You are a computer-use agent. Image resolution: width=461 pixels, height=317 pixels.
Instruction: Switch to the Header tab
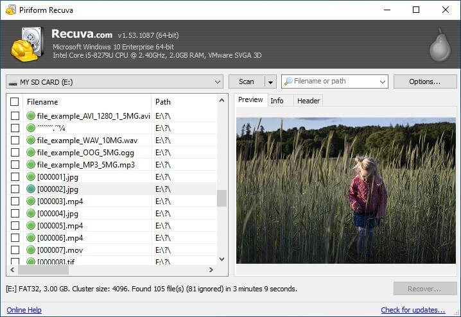308,101
